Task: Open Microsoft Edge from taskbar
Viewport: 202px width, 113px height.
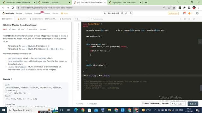Action: coord(76,110)
